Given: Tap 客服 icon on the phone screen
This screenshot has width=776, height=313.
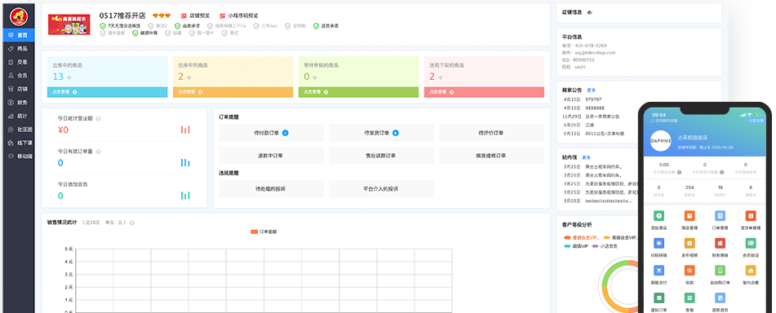Looking at the screenshot, I should coord(690,298).
